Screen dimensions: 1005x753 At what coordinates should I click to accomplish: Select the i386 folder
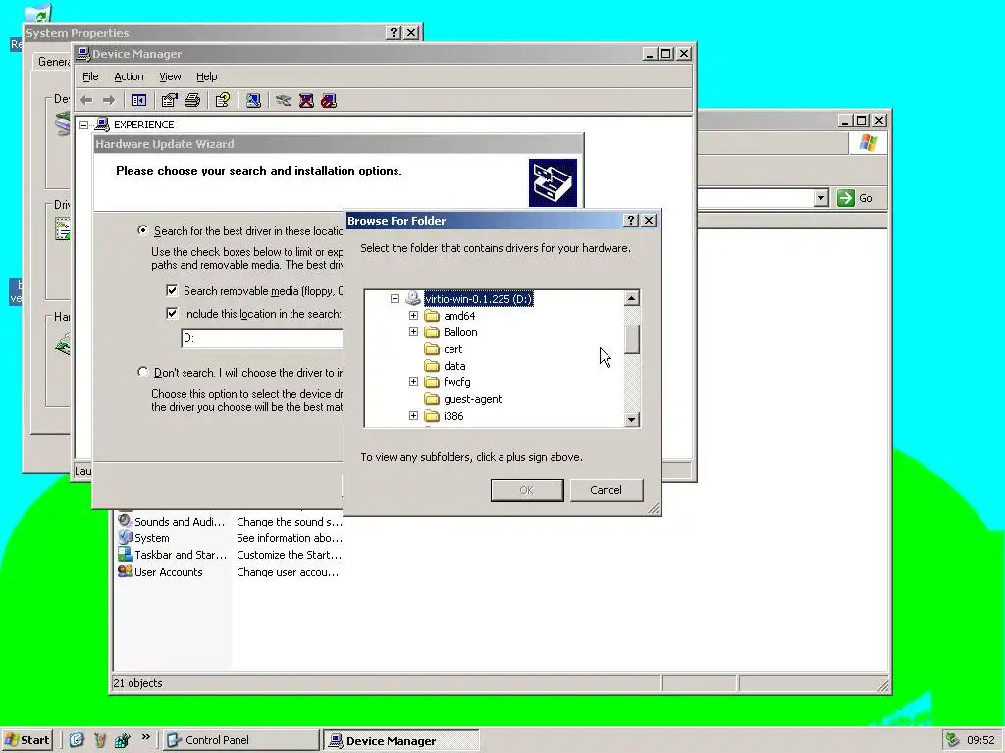[453, 416]
